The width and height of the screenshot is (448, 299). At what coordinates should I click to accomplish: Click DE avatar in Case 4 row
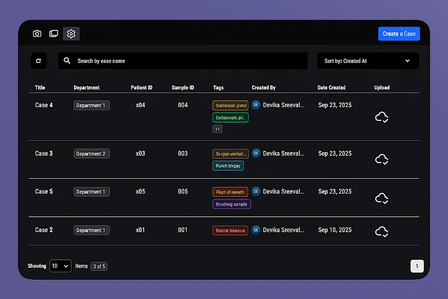[256, 105]
